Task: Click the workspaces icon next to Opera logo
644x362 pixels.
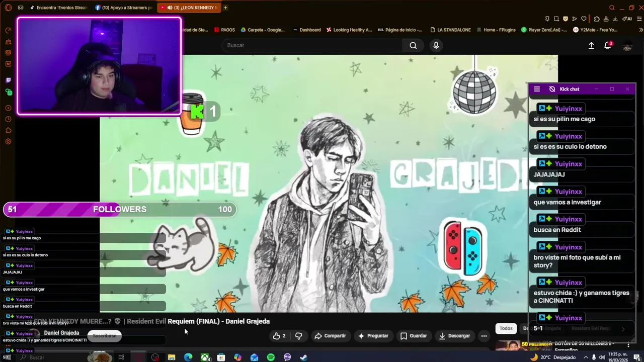Action: click(x=21, y=8)
